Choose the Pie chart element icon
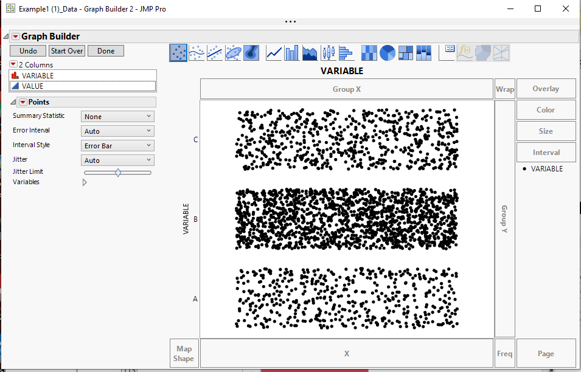581x372 pixels. (x=387, y=53)
